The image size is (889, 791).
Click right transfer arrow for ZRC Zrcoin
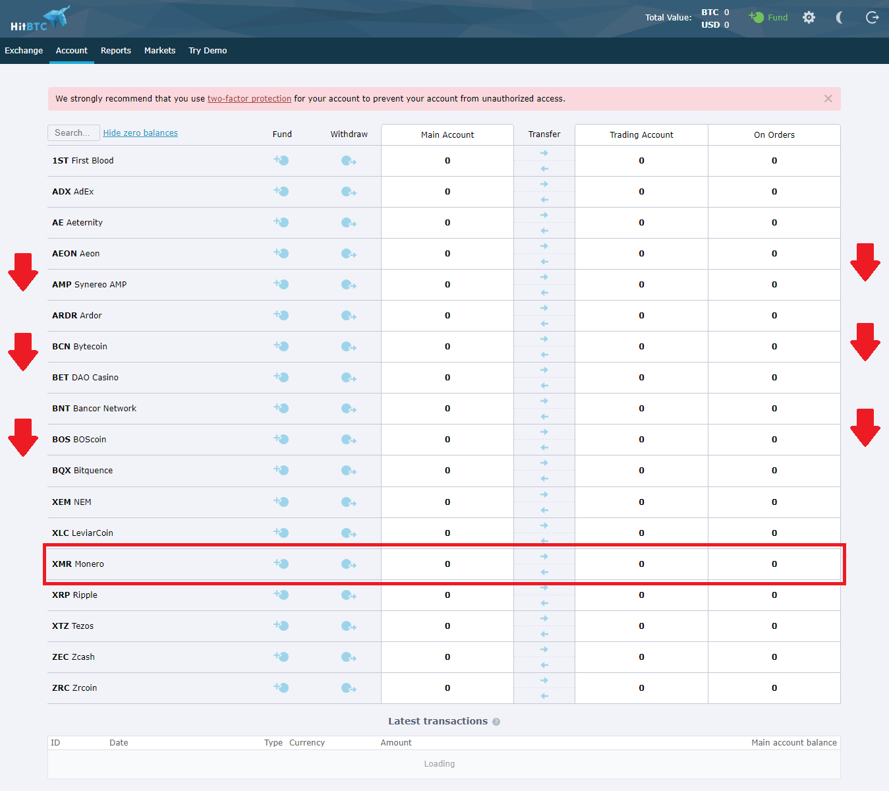coord(544,680)
